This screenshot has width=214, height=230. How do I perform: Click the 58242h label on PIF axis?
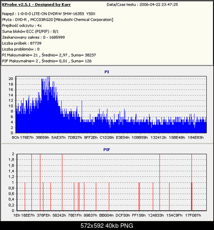[x=58, y=215]
